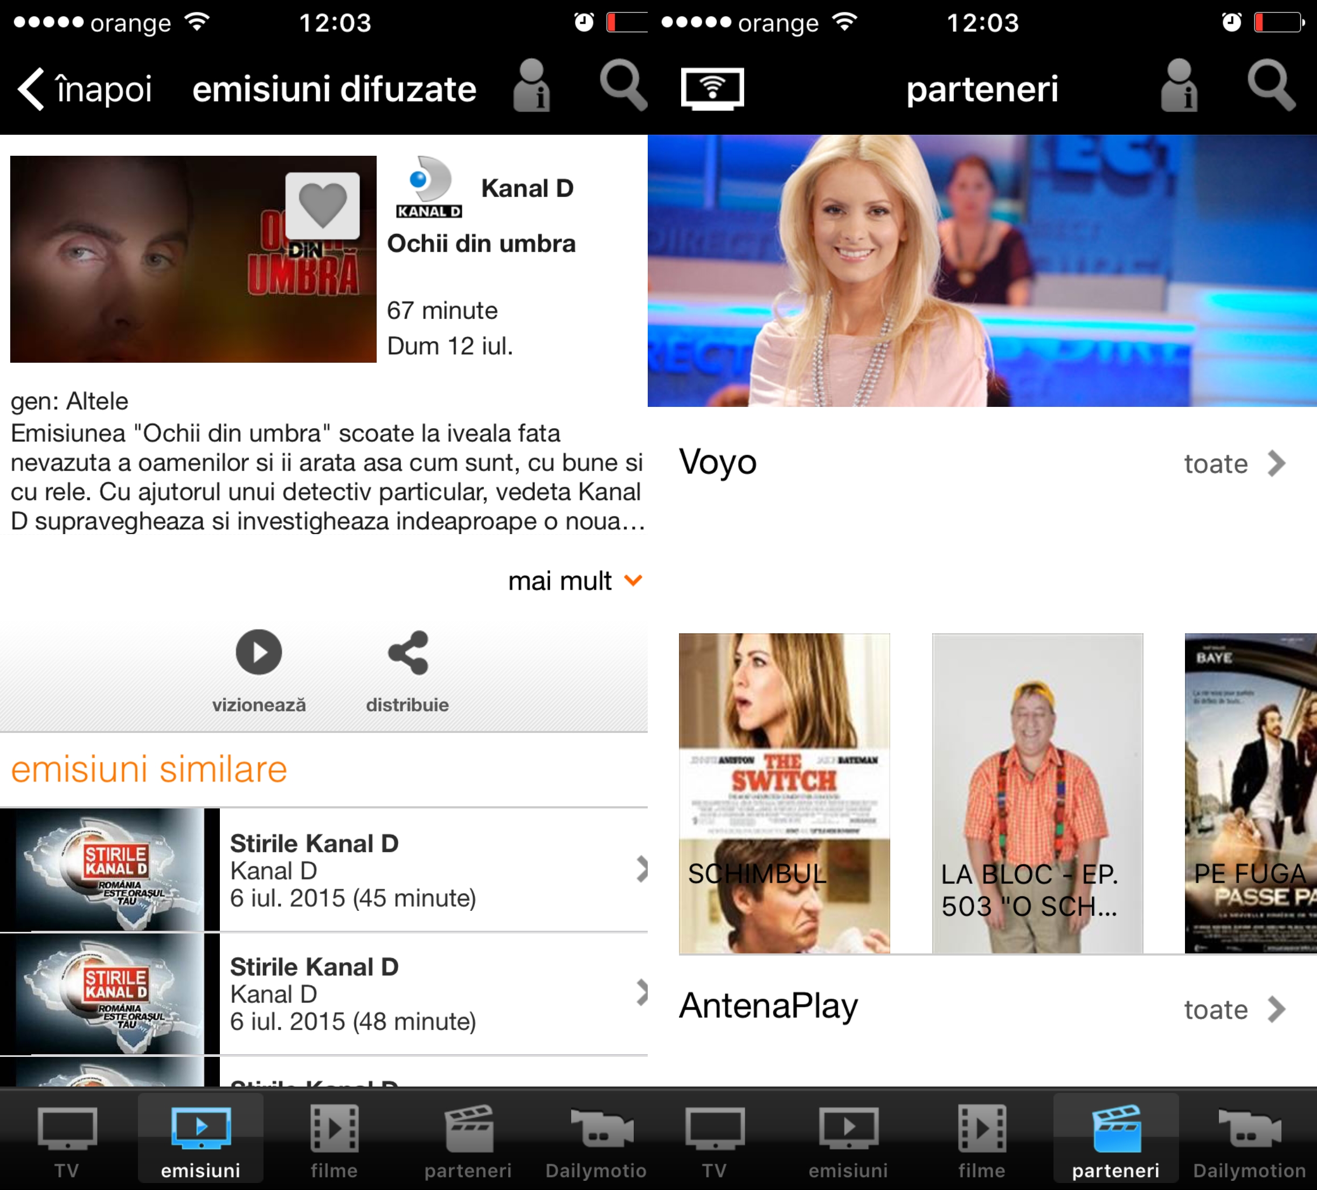The image size is (1317, 1190).
Task: Tap the alarm icon in left status bar
Action: [584, 22]
